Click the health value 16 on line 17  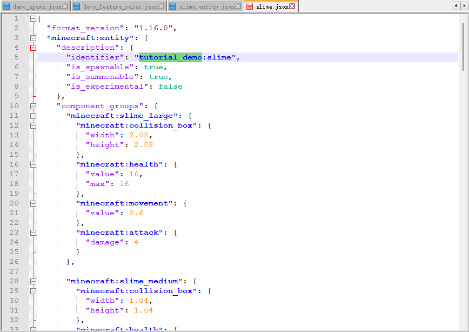(x=134, y=174)
